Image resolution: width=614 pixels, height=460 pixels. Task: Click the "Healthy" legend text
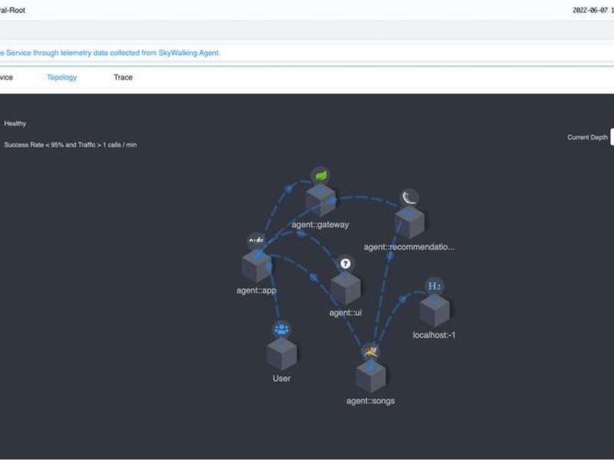(15, 123)
